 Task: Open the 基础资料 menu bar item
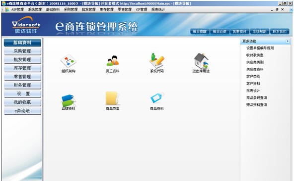click(53, 9)
